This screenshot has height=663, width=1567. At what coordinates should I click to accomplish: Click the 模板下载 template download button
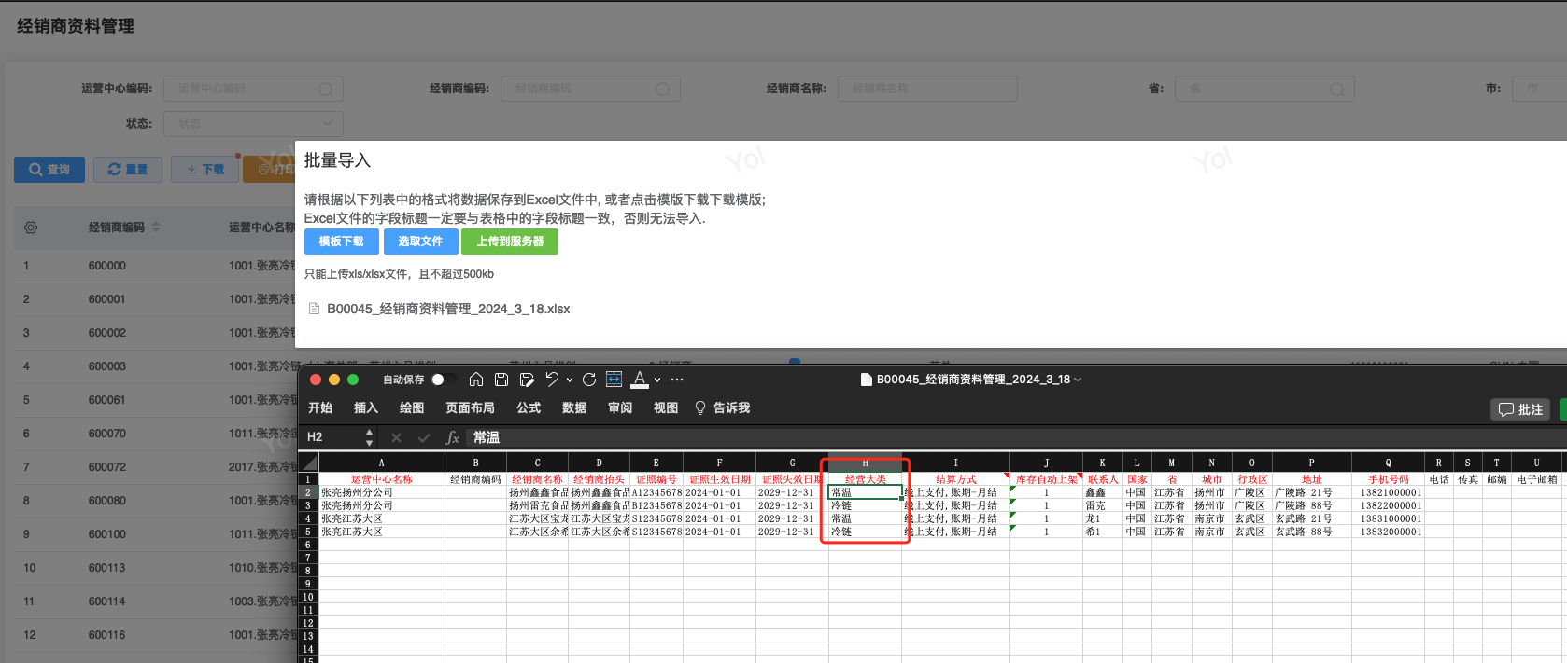pos(341,242)
